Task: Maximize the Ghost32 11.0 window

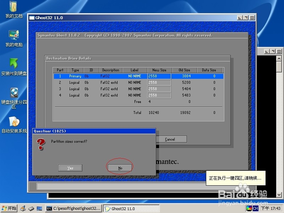Action: (252, 18)
